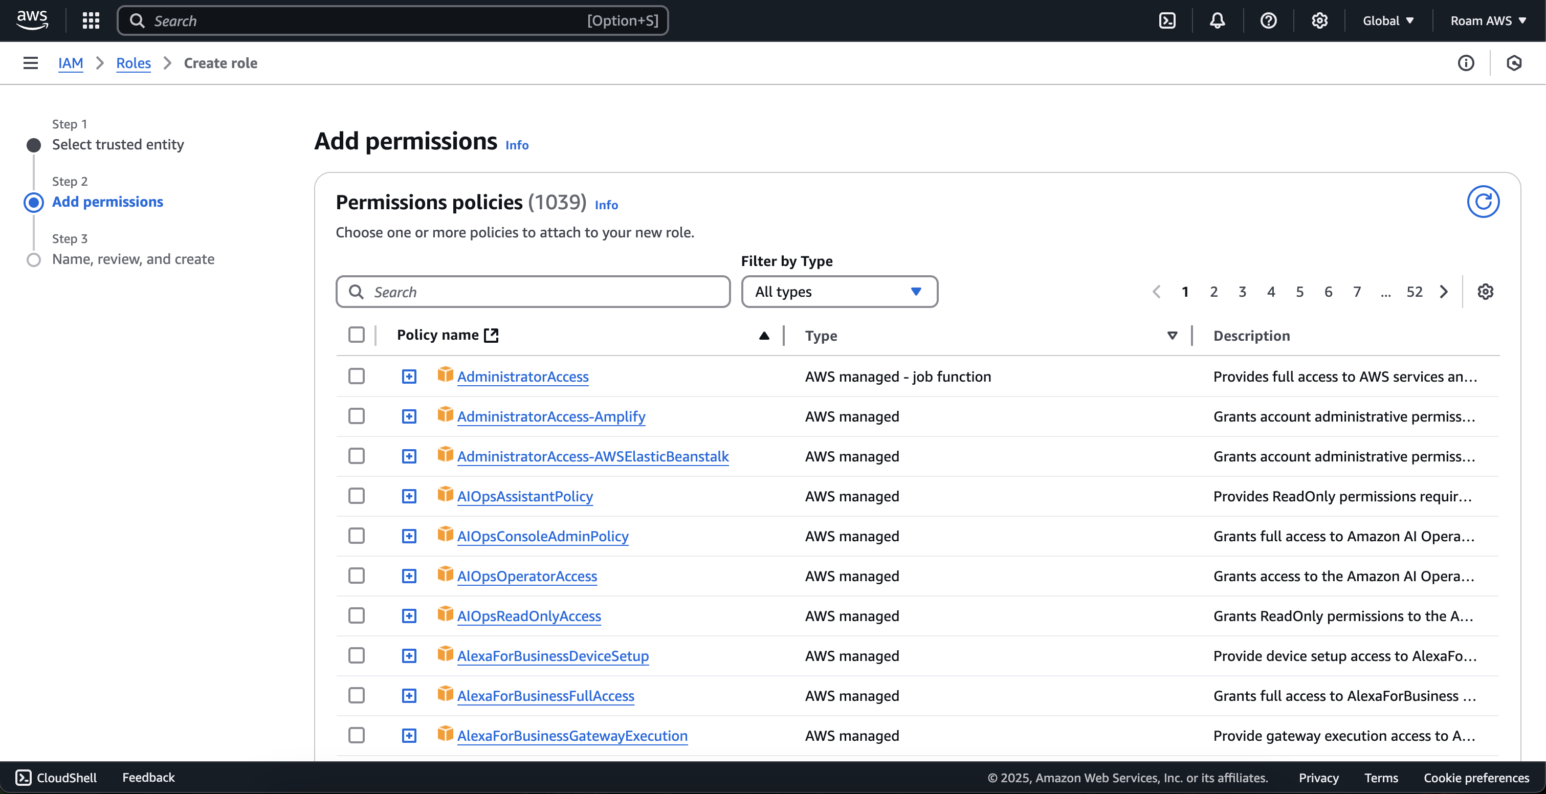This screenshot has width=1546, height=794.
Task: Go to Step 1 Select trusted entity
Action: (118, 145)
